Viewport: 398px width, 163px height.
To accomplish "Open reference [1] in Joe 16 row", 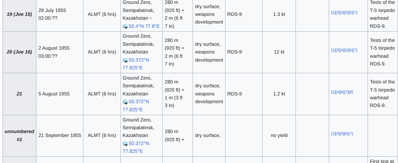I will pyautogui.click(x=333, y=50).
